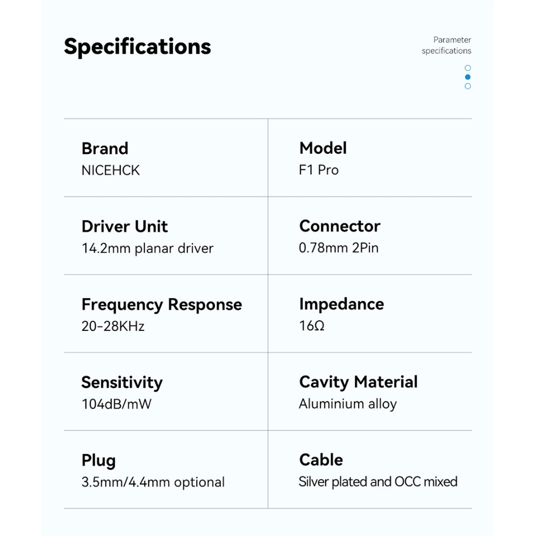Select the 14.2mm planar driver text
This screenshot has height=536, width=536.
(x=147, y=248)
